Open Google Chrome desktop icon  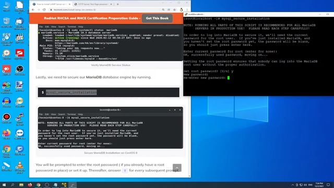click(x=6, y=150)
